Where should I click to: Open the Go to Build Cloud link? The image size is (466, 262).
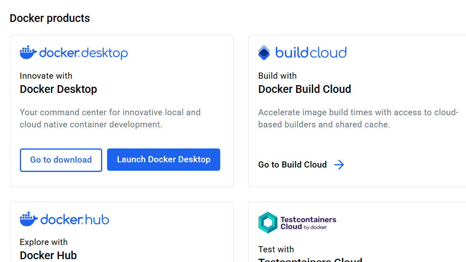[292, 164]
